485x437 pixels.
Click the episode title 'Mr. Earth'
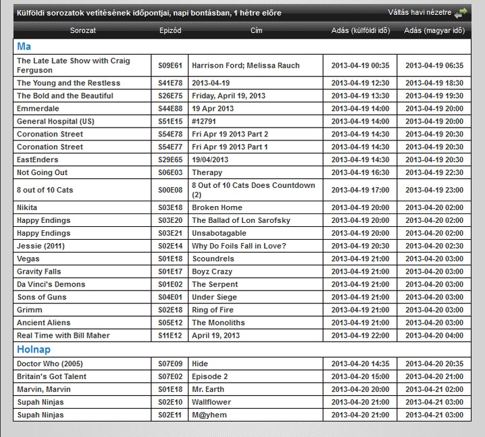coord(208,389)
